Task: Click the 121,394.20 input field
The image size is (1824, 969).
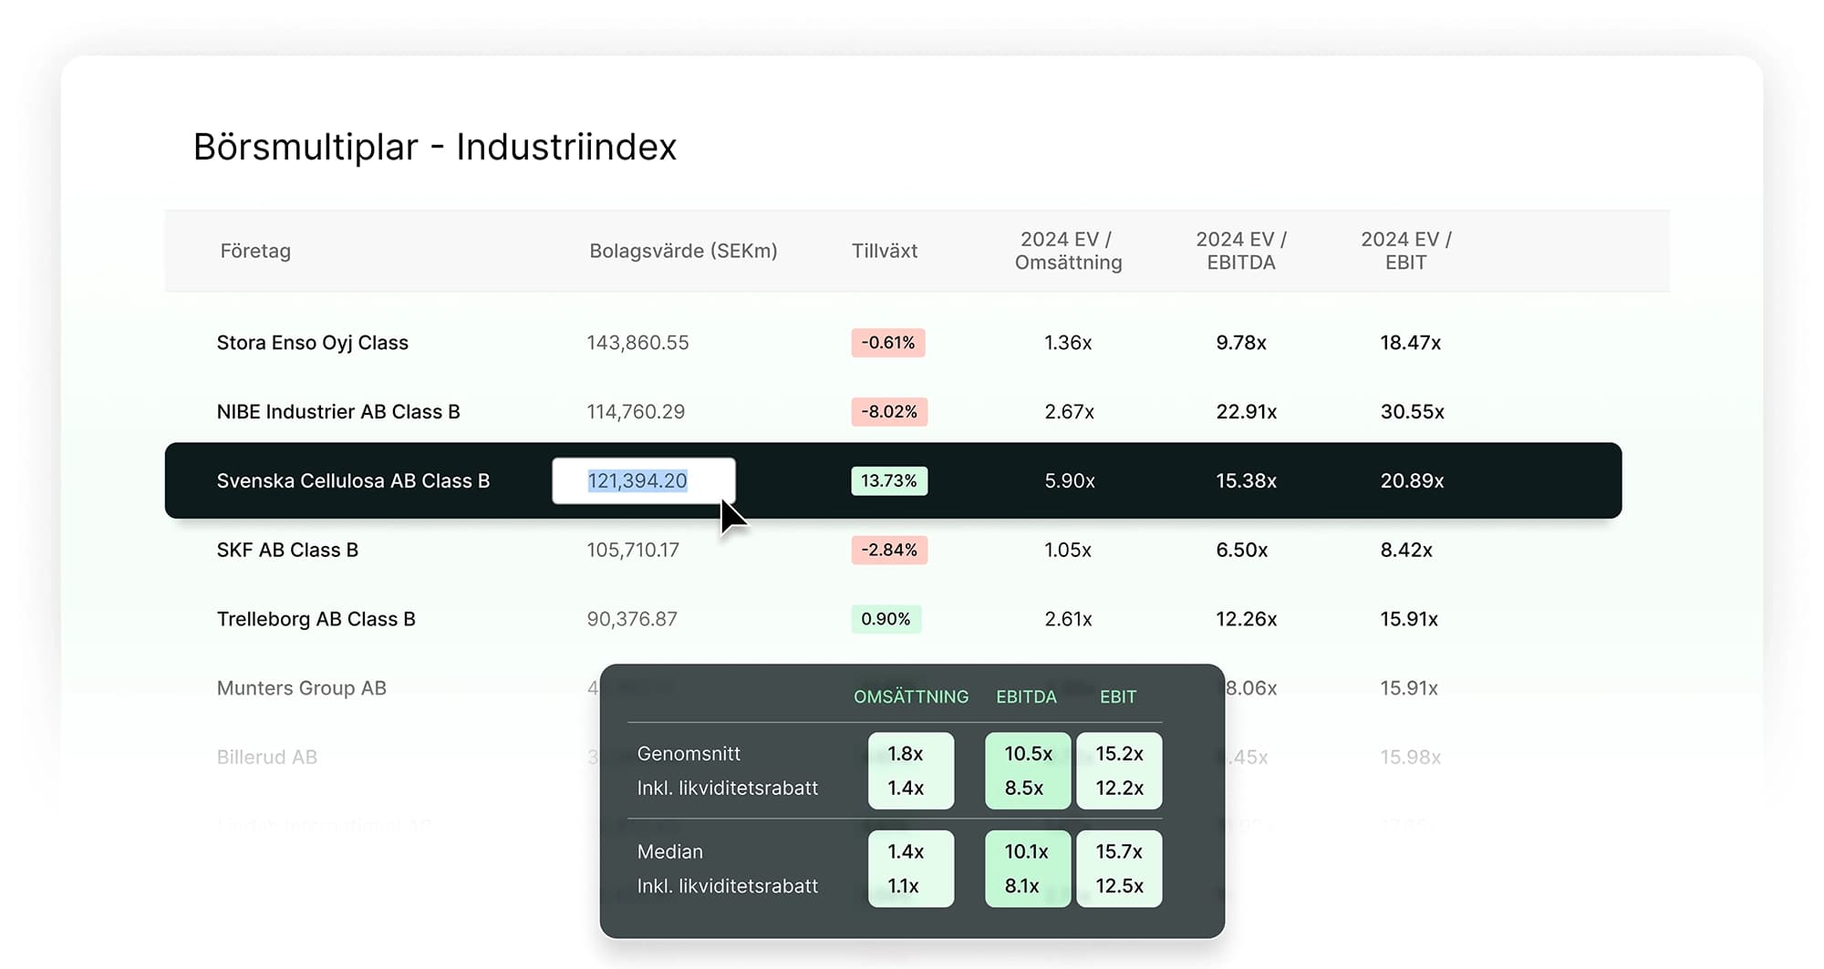Action: pyautogui.click(x=644, y=480)
